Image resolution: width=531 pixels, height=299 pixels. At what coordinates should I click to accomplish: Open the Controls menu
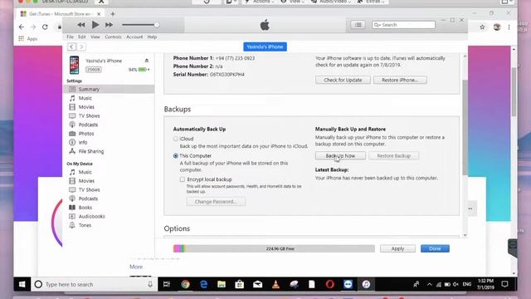(113, 37)
